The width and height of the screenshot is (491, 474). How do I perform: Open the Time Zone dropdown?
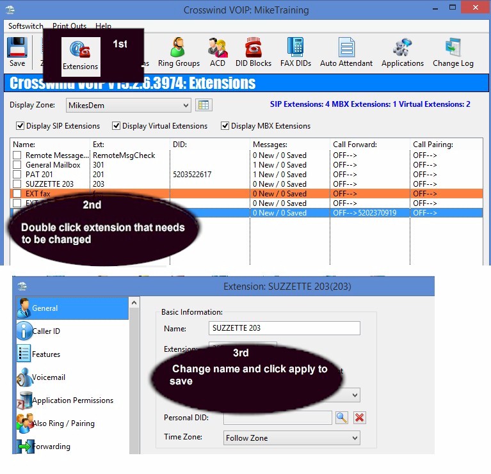(355, 438)
